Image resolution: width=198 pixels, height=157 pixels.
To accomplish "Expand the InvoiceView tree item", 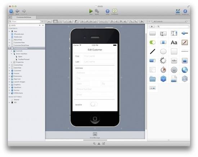I will (x=9, y=65).
